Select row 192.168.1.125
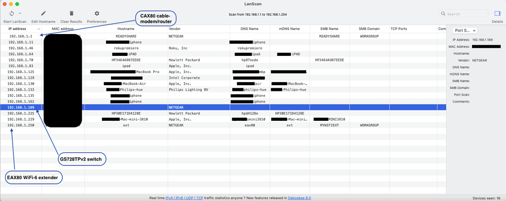 click(223, 72)
